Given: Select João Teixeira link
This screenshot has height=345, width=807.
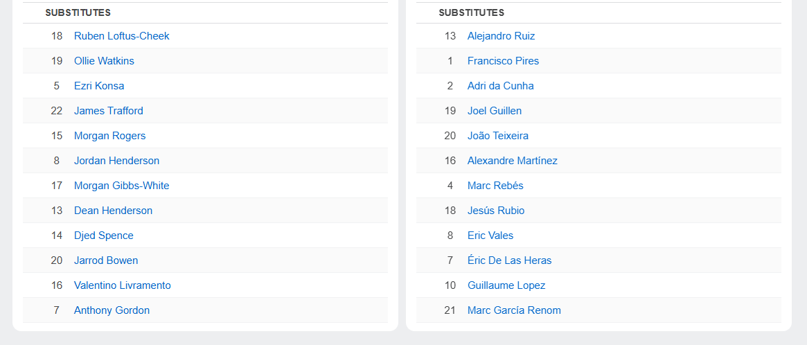Looking at the screenshot, I should [x=497, y=136].
